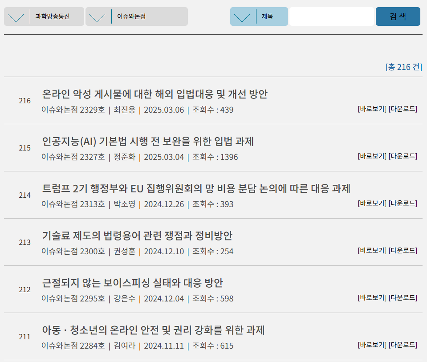Image resolution: width=427 pixels, height=362 pixels.
Task: Click 바로보기 for item 213
Action: (372, 250)
